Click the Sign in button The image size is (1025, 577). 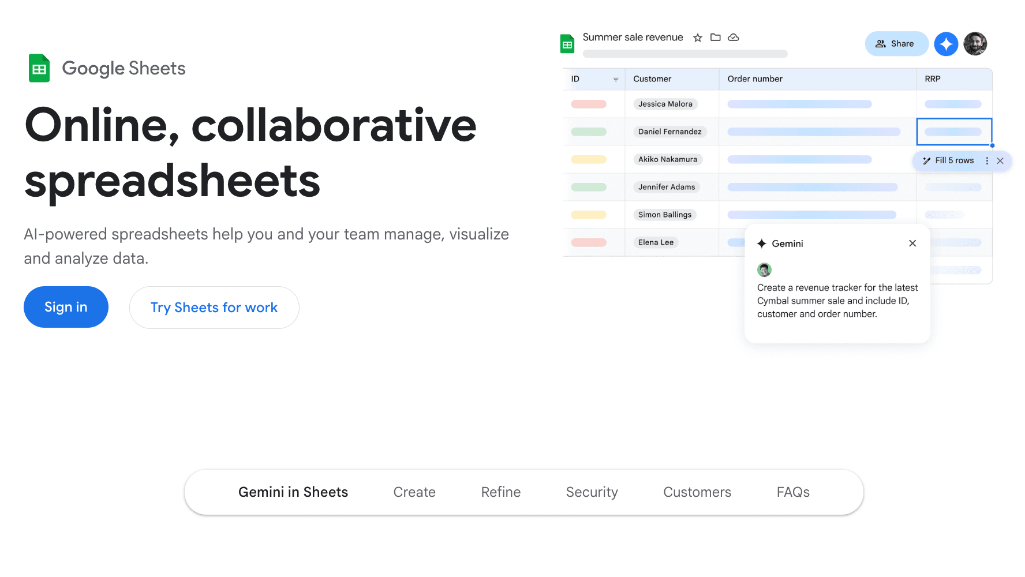pos(66,307)
